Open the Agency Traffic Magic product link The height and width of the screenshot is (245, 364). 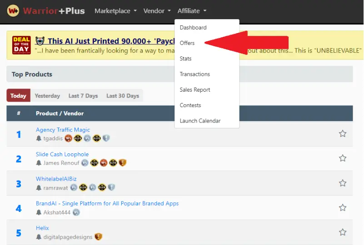(63, 130)
